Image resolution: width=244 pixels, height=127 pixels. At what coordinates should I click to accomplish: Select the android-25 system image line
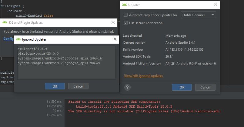(x=60, y=58)
